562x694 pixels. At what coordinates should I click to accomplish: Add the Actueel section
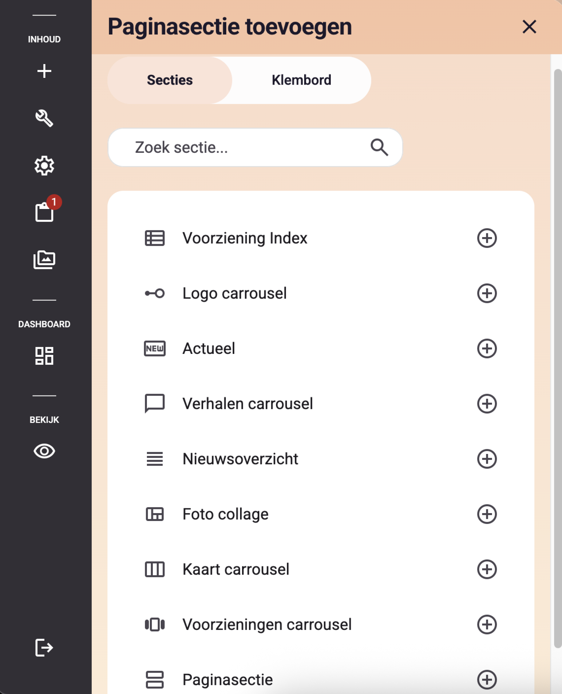coord(486,348)
